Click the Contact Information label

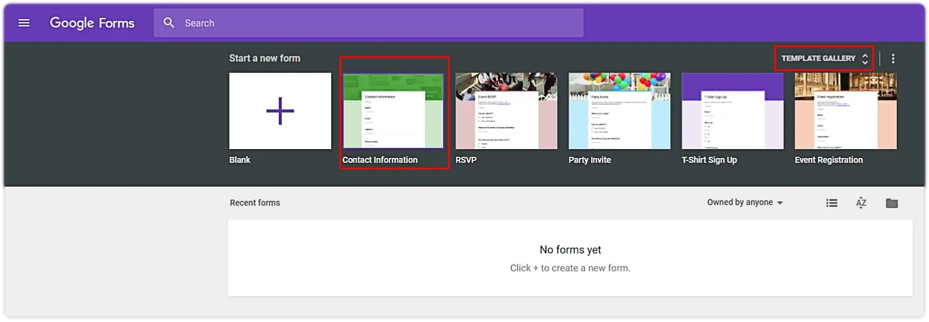click(380, 160)
